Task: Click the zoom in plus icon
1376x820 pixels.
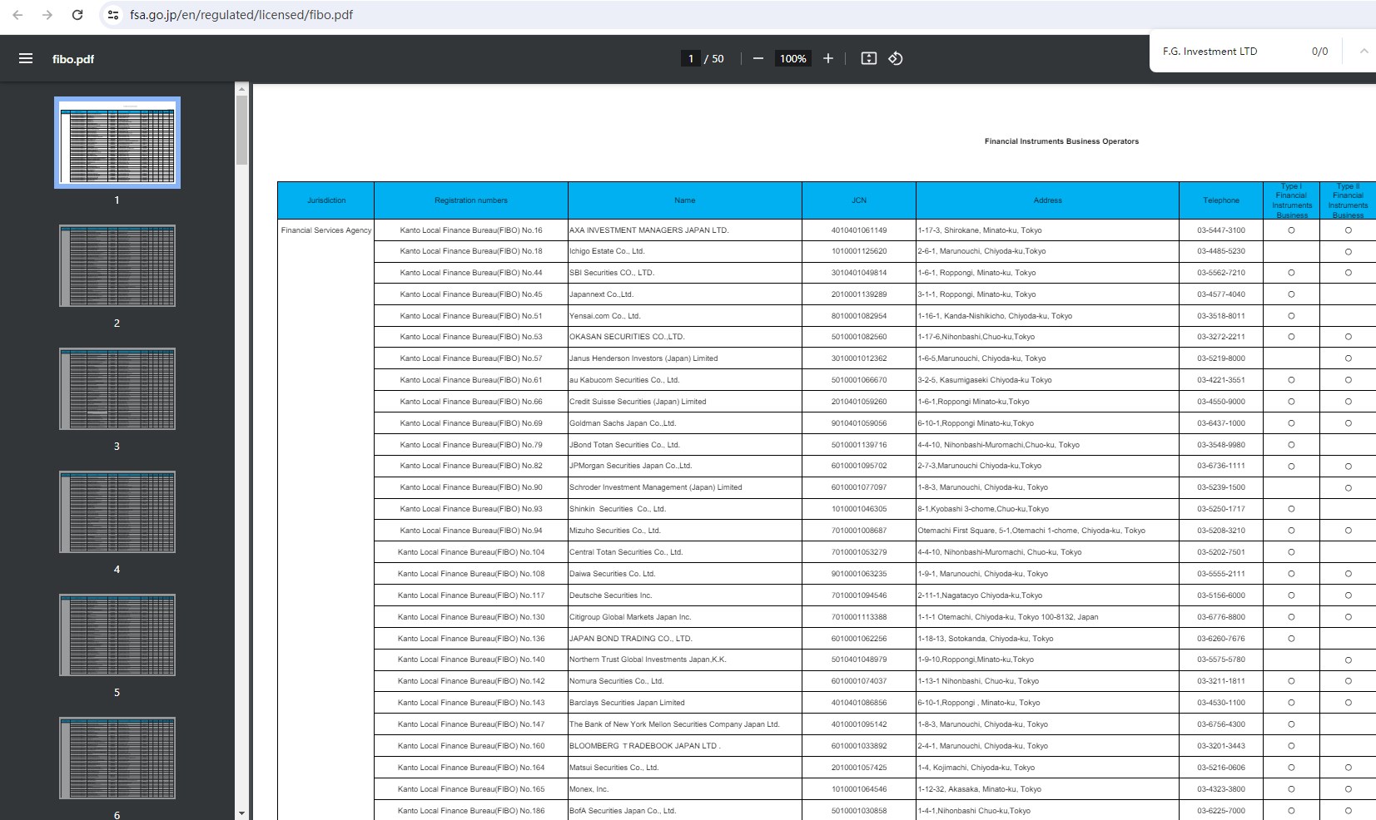Action: click(827, 58)
